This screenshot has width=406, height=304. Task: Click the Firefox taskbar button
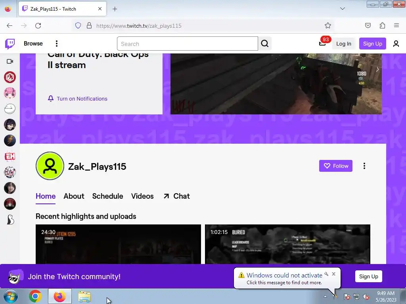tap(59, 296)
